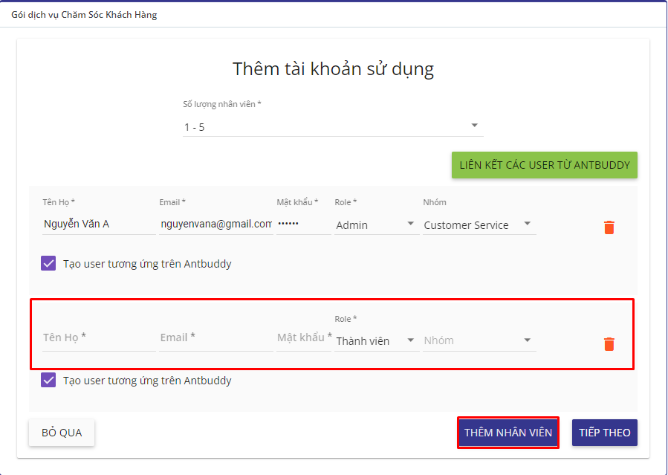Add employee with THÊM NHÂN VIÊN button
This screenshot has height=475, width=668.
[508, 433]
